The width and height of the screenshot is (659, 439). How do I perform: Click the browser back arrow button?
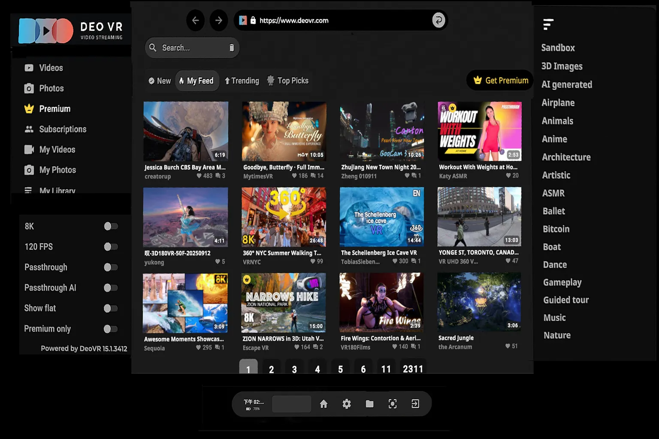tap(196, 21)
